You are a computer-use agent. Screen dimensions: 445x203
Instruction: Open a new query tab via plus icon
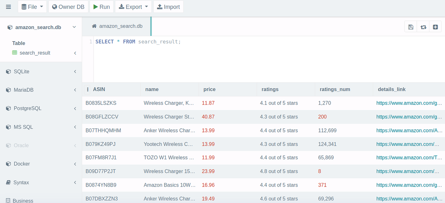pyautogui.click(x=435, y=26)
